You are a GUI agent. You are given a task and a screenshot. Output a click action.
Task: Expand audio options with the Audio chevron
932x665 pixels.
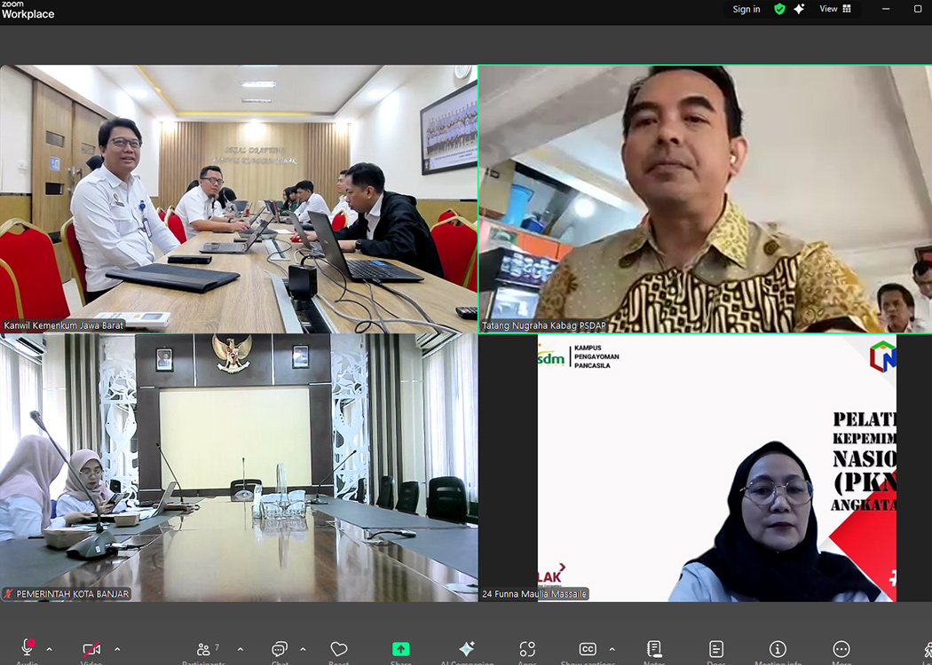tap(50, 650)
